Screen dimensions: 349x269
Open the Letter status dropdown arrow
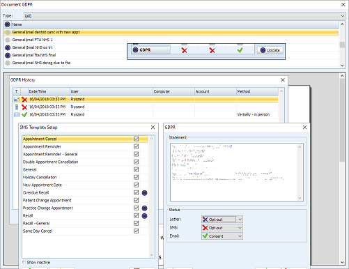pos(240,220)
